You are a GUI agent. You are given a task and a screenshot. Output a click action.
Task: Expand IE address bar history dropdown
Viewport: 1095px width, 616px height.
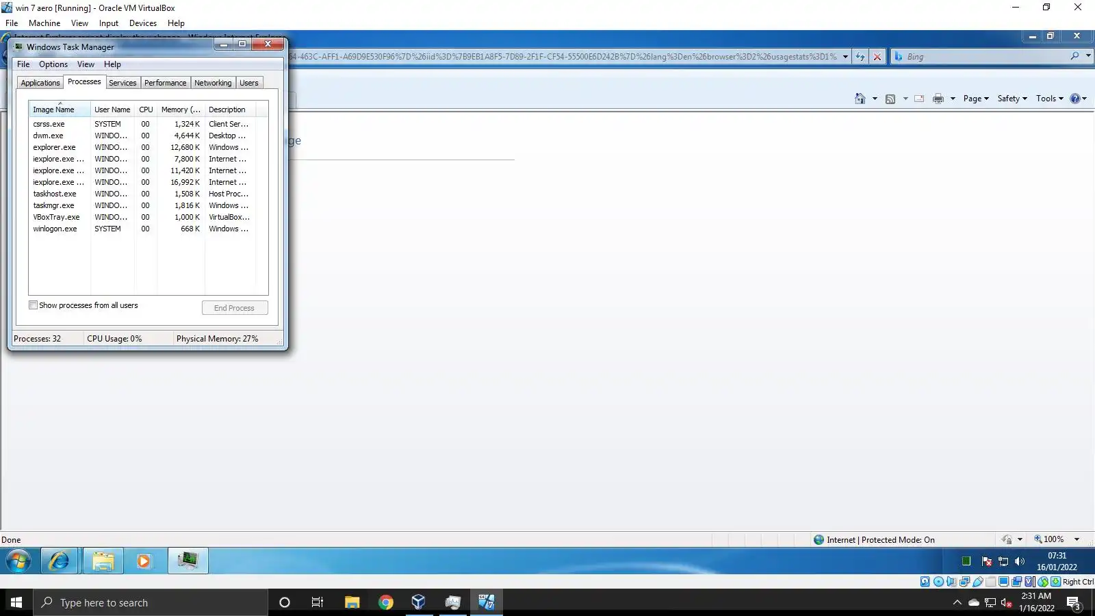845,57
